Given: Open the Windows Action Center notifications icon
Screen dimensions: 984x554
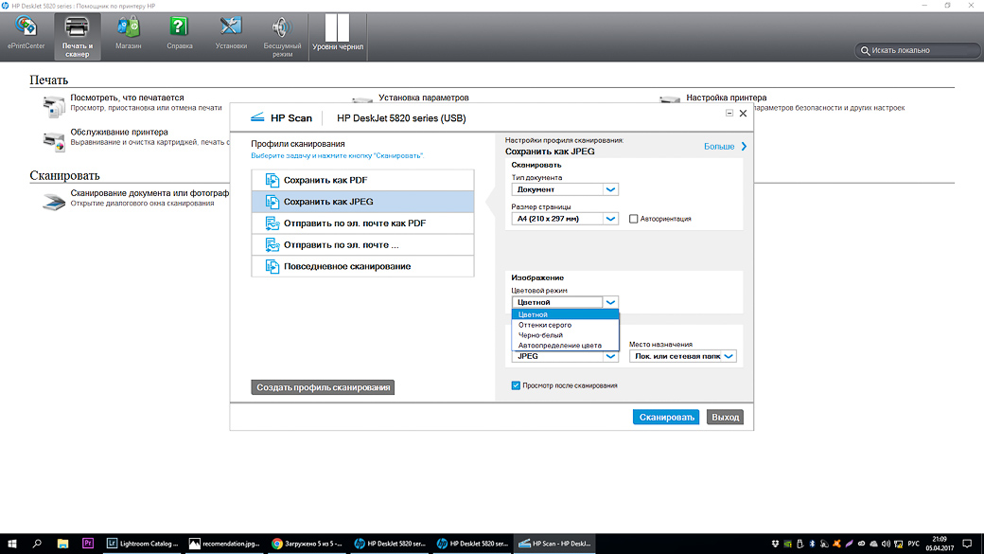Looking at the screenshot, I should point(967,544).
